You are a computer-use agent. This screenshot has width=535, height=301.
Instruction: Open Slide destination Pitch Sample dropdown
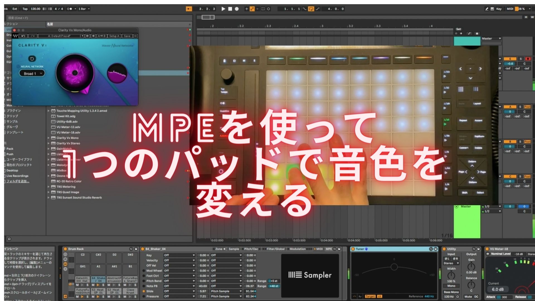click(x=226, y=291)
